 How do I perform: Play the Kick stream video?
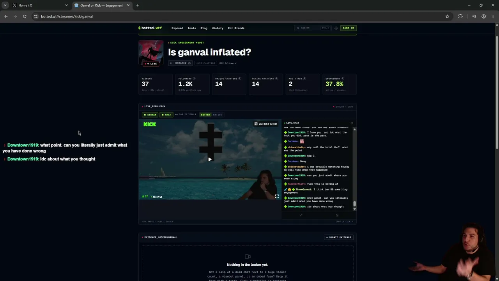(x=210, y=159)
